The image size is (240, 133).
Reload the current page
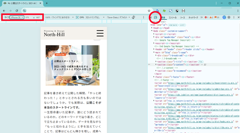17,11
